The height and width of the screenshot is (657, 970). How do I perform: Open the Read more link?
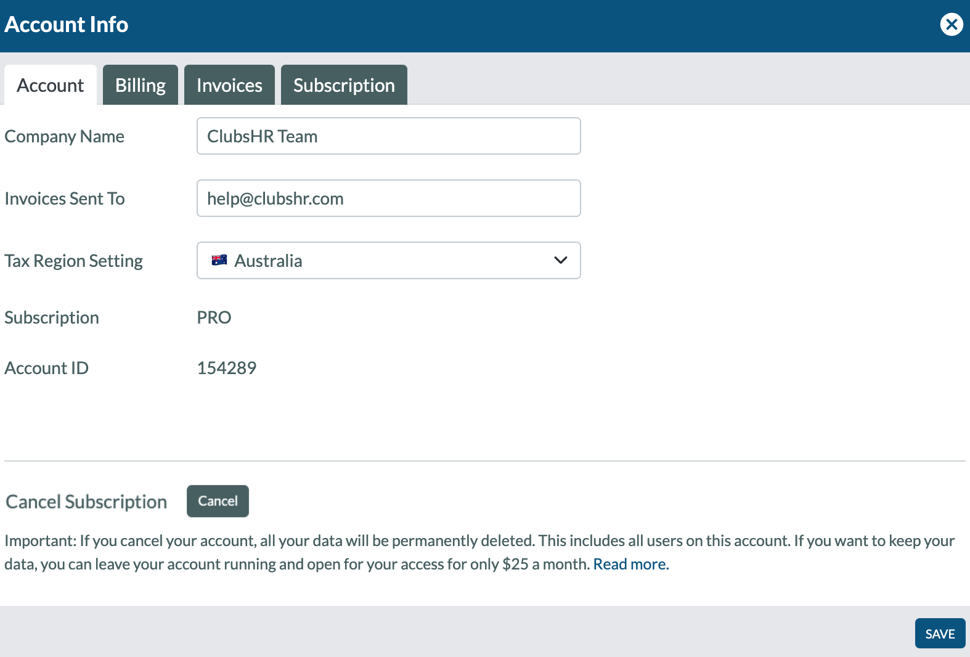tap(631, 564)
